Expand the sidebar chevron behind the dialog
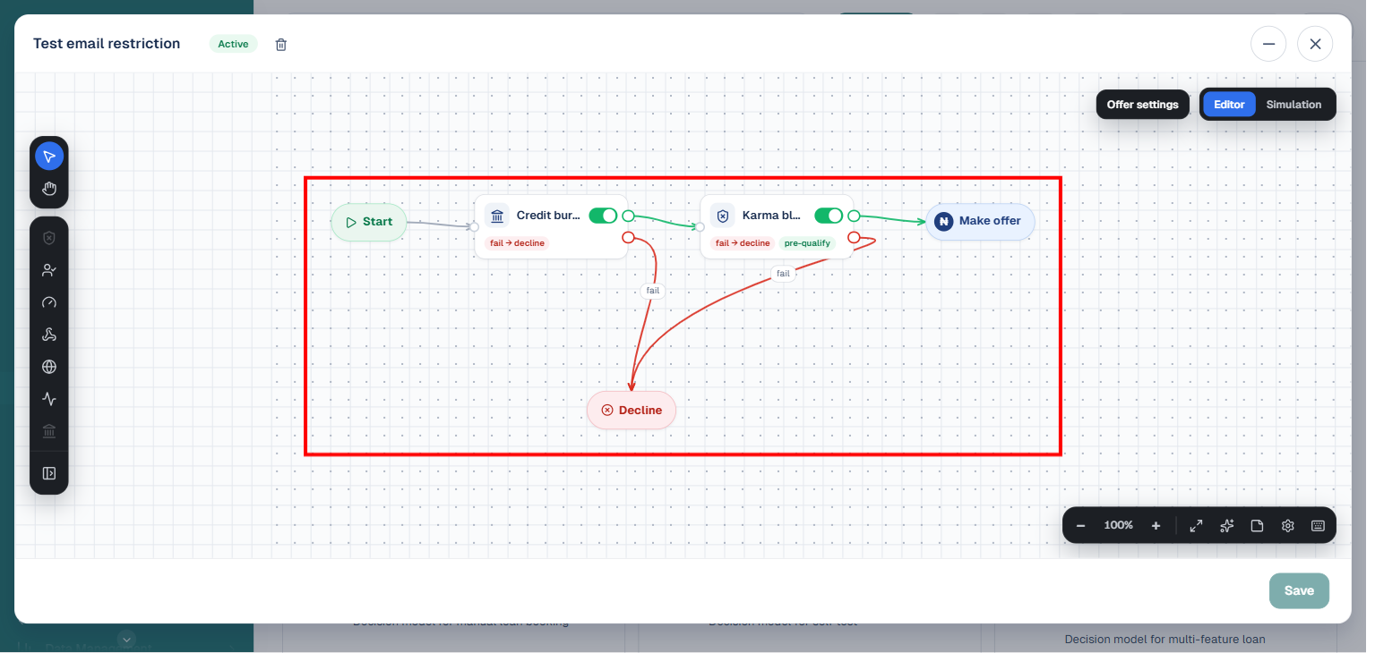This screenshot has height=653, width=1375. 126,639
